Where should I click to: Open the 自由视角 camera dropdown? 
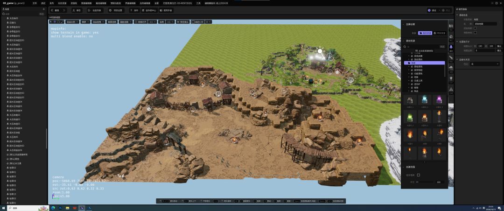tap(98, 22)
